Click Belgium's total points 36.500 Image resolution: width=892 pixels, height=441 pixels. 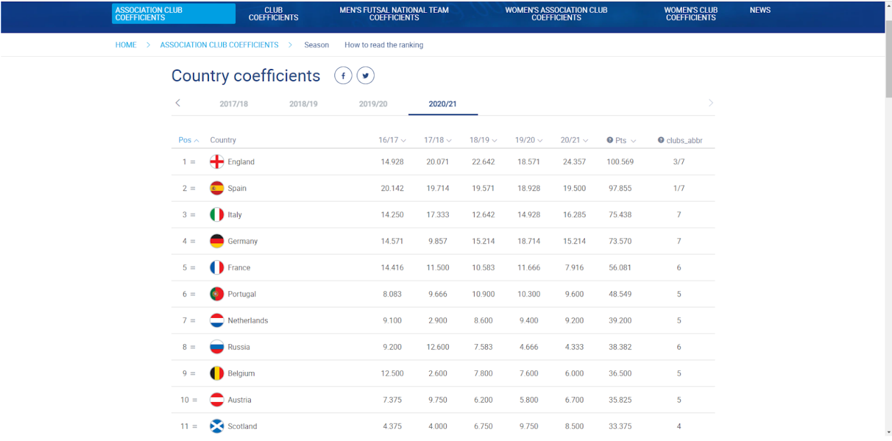tap(620, 373)
